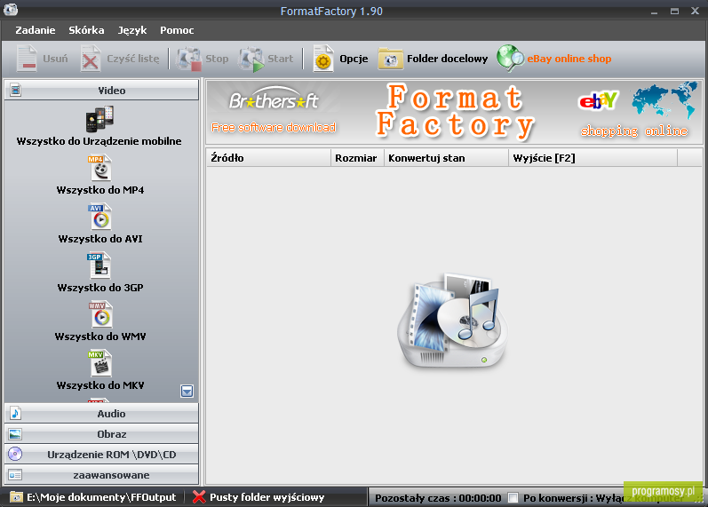Screen dimensions: 708x507
Task: Click the globe icon beside eBay online shop
Action: (510, 59)
